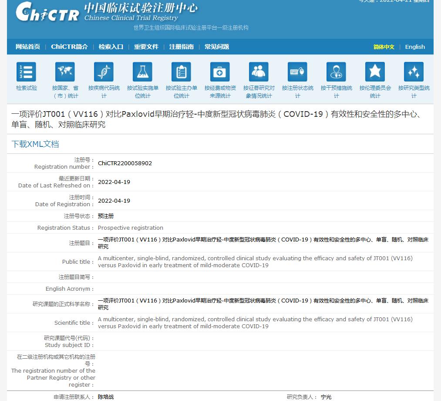Open the ChiCTR简介 menu item
The width and height of the screenshot is (441, 401).
pyautogui.click(x=70, y=47)
